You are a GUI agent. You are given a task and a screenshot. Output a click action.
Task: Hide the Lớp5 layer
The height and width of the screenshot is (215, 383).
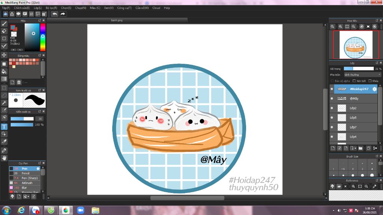[x=332, y=118]
